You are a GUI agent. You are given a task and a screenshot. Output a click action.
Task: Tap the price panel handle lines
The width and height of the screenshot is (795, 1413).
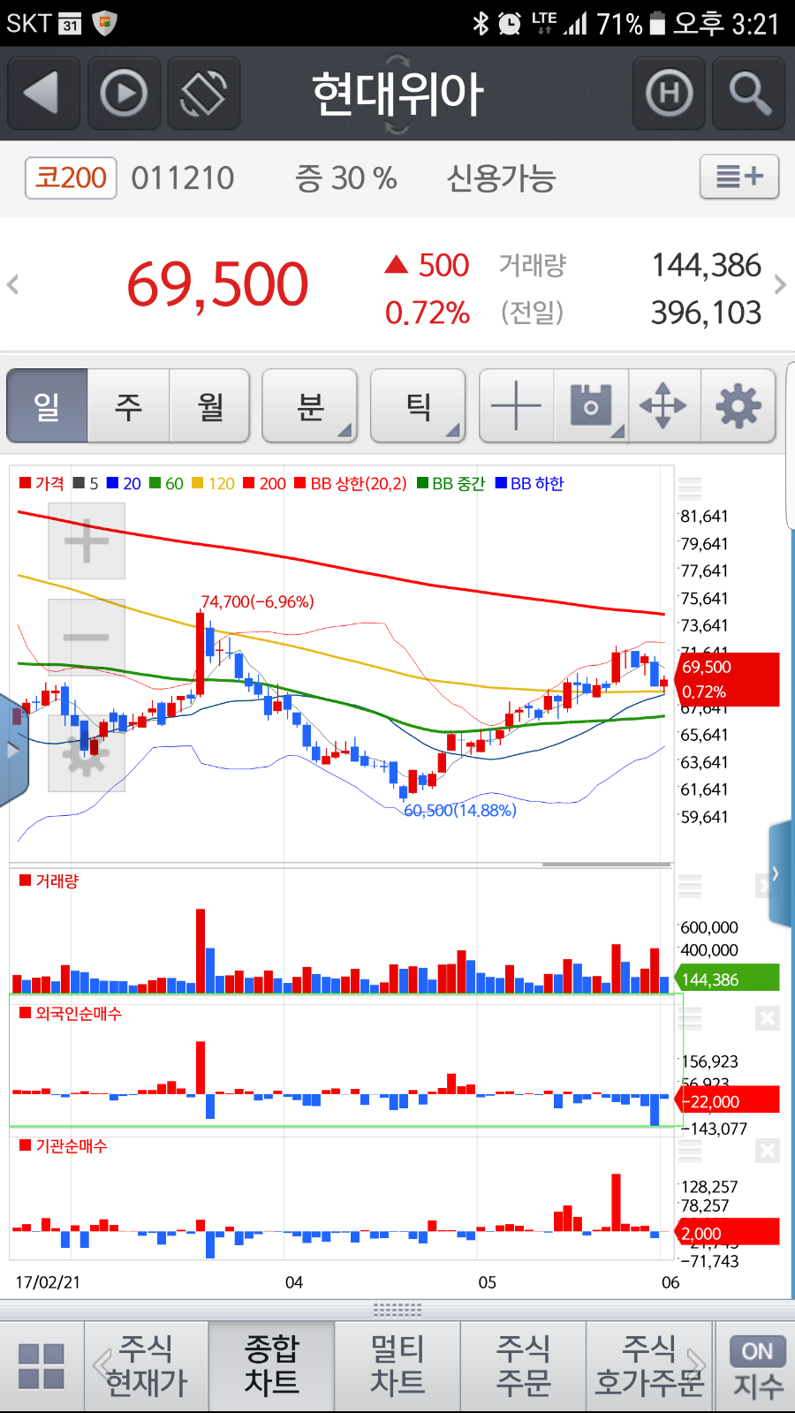click(690, 488)
